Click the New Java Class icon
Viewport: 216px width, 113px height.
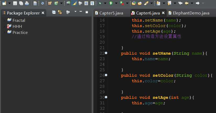(56, 3)
